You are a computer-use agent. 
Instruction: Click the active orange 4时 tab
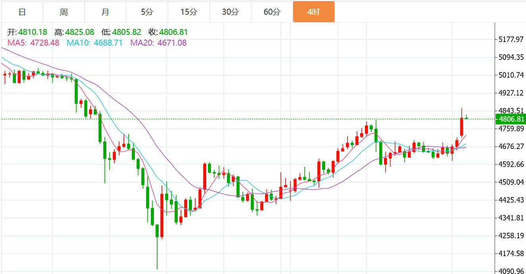(313, 12)
